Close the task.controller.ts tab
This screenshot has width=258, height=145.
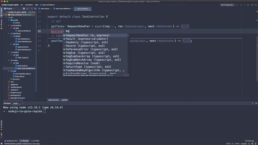[x=90, y=8]
